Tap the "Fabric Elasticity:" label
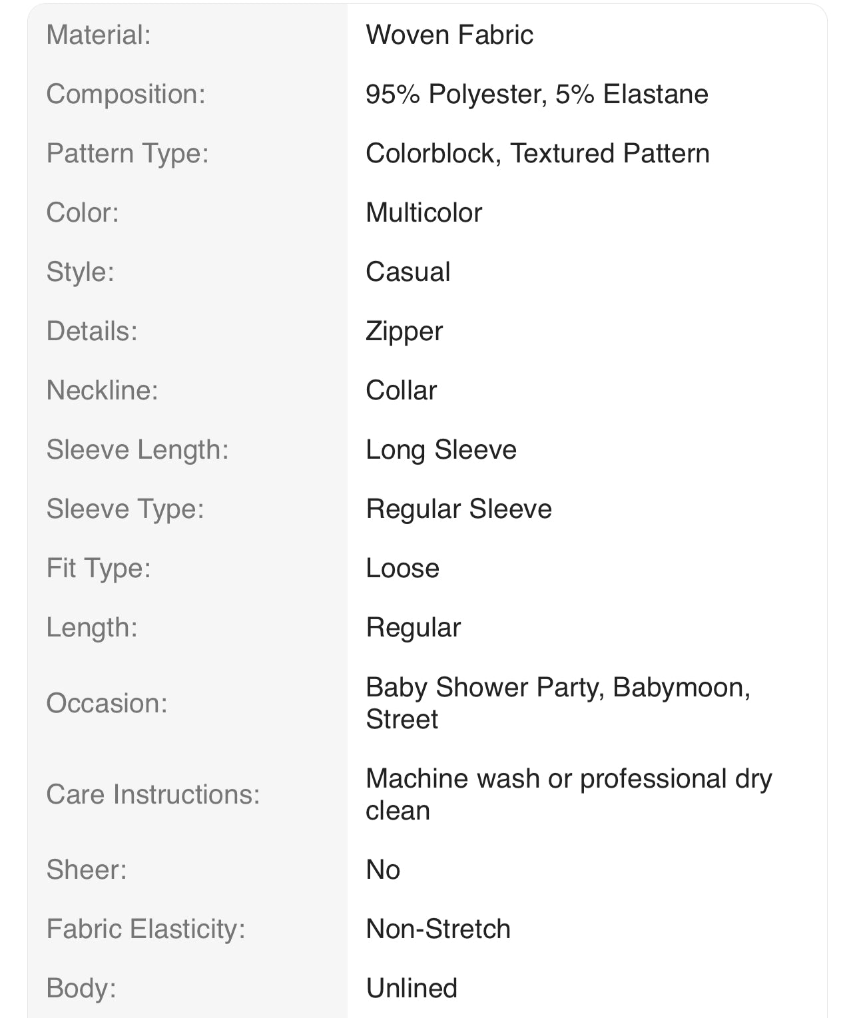The image size is (855, 1018). (x=145, y=929)
